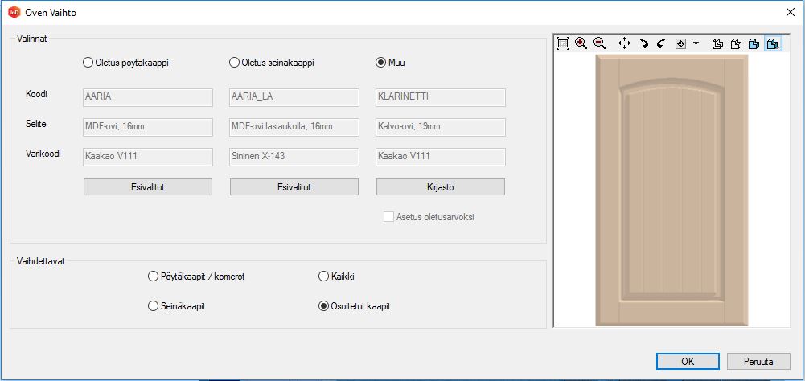Click the Värikoodi label

pyautogui.click(x=43, y=154)
